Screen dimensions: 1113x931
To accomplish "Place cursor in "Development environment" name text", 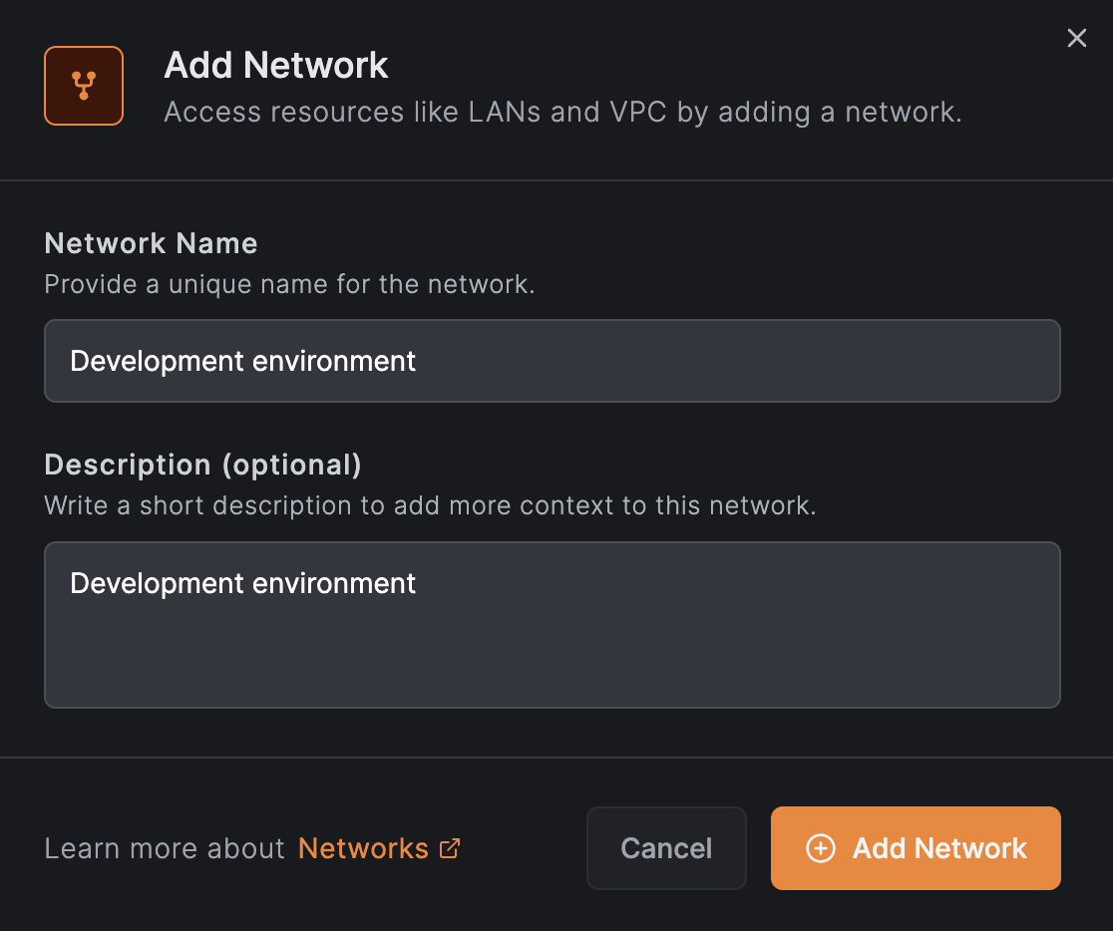I will click(x=242, y=361).
